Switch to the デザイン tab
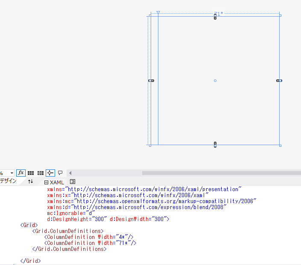301x265 pixels. tap(8, 181)
